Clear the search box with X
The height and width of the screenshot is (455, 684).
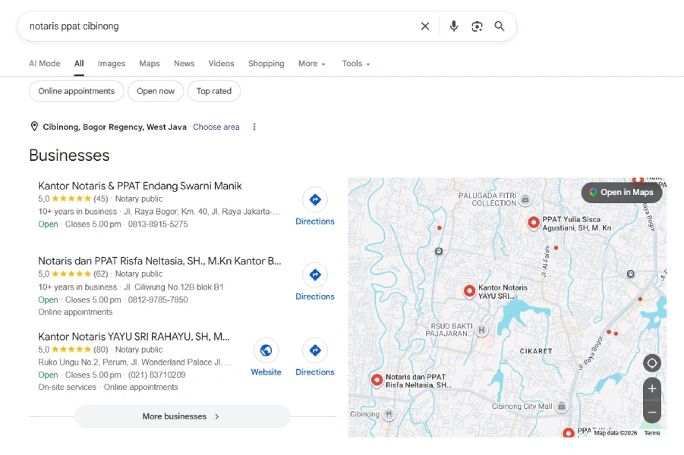pos(425,26)
